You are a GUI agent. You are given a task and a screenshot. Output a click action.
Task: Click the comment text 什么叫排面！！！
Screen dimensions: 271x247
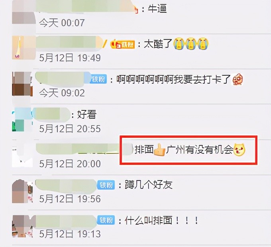tap(161, 220)
